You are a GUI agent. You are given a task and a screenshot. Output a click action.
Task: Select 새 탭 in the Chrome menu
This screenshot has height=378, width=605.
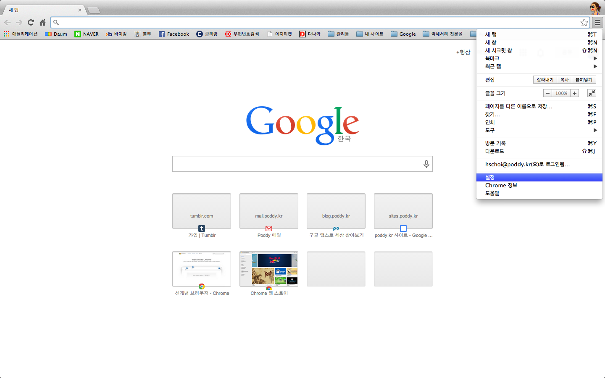point(539,34)
